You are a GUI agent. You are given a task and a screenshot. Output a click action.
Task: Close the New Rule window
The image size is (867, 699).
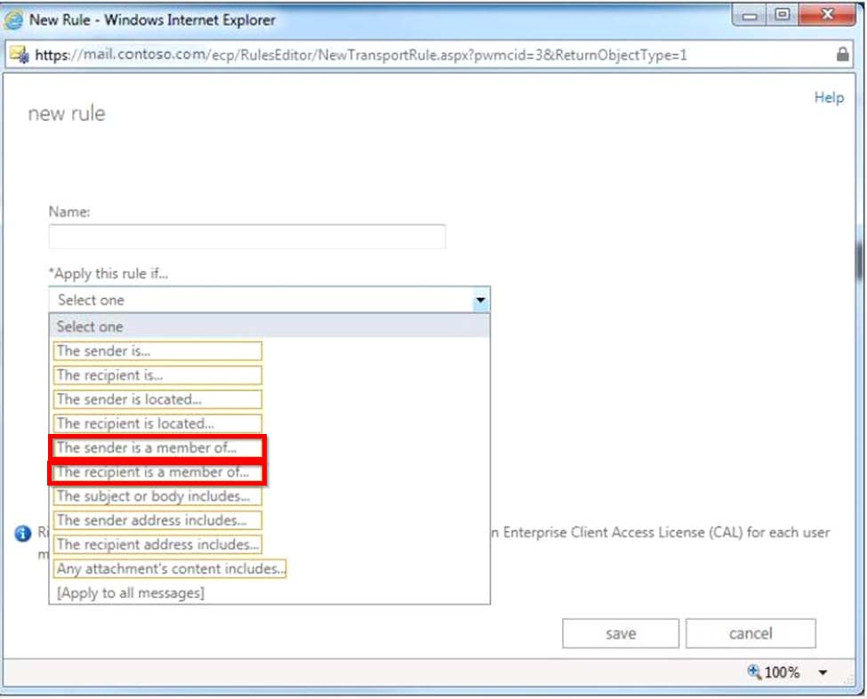pos(827,15)
